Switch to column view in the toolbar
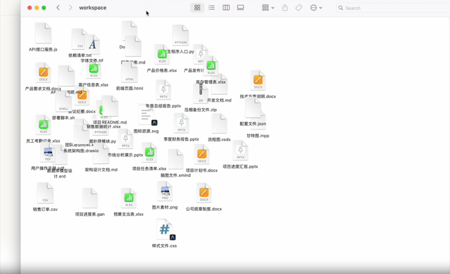The width and height of the screenshot is (450, 274). (x=226, y=8)
